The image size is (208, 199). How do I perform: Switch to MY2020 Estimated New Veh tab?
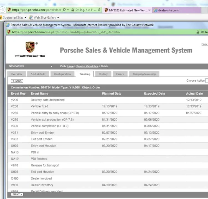coord(128,10)
